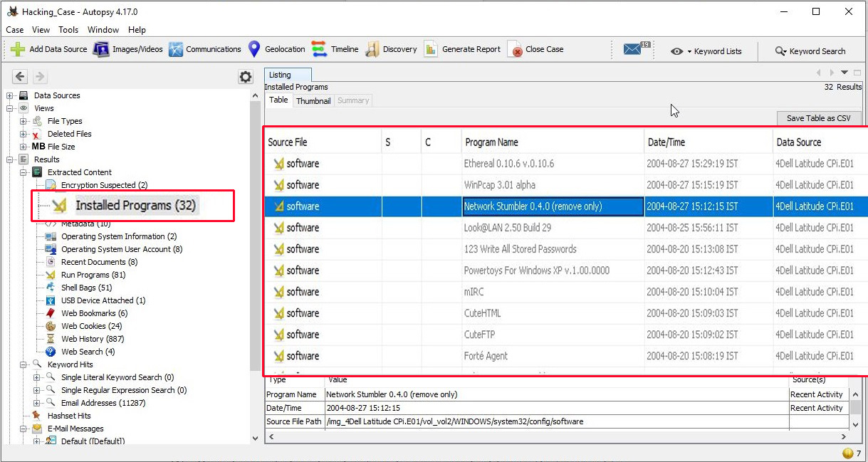Sort by Date/Time column header
Image resolution: width=868 pixels, height=462 pixels.
tap(708, 142)
